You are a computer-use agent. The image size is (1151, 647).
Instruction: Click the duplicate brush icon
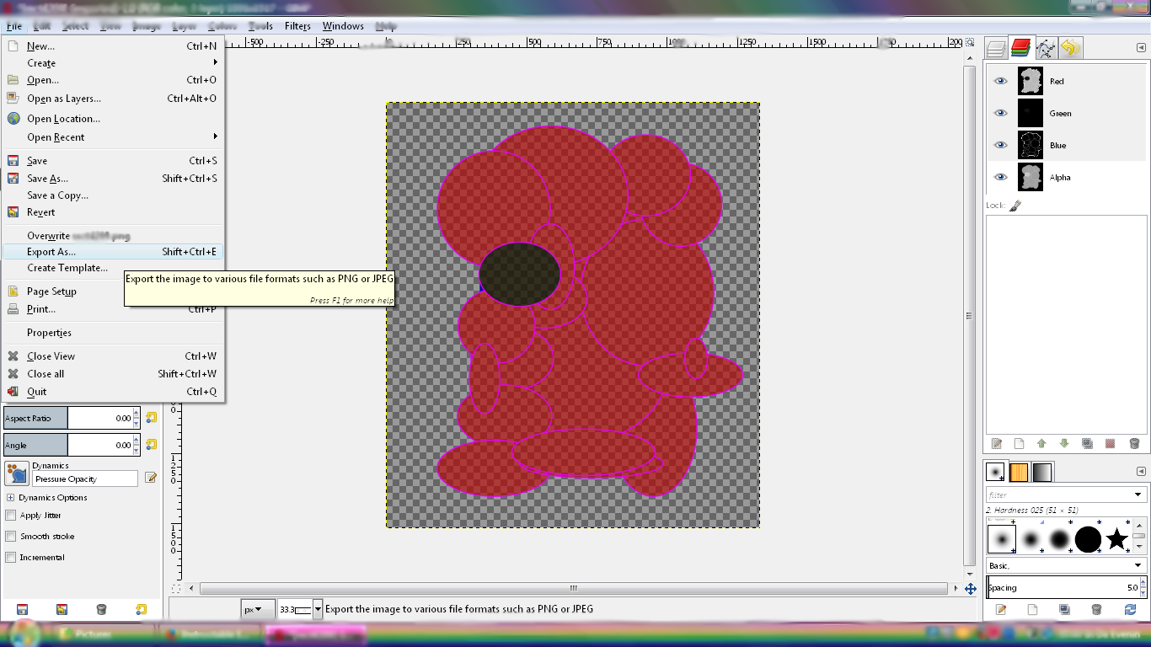pyautogui.click(x=1065, y=609)
